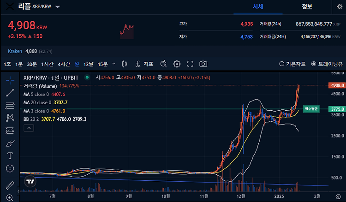
Task: Click the green market status dot
Action: [x=87, y=77]
